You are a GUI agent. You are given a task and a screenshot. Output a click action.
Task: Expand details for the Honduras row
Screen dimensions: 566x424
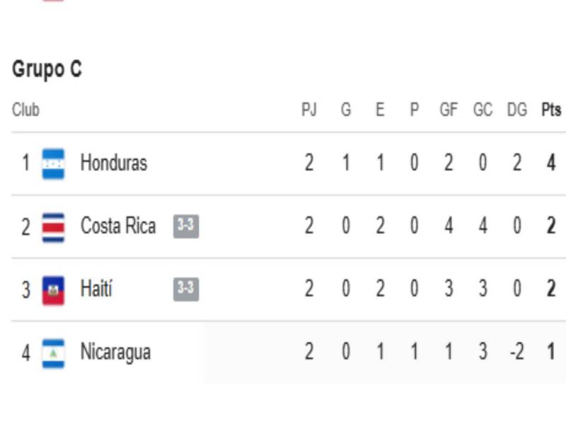click(283, 162)
